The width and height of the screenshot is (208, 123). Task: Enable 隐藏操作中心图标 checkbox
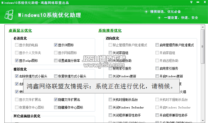(x=56, y=107)
